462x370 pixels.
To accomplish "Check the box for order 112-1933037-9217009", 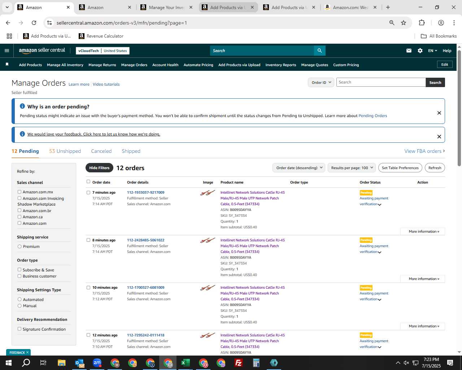I will tap(88, 193).
